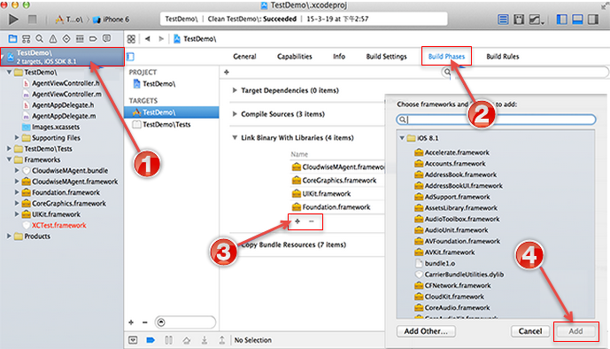The image size is (610, 349).
Task: Switch to the General tab
Action: (244, 57)
